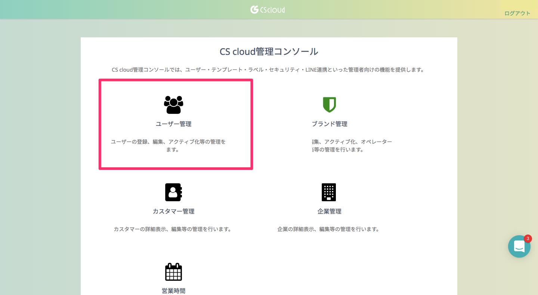
Task: Click ブランド管理 description mentioning オペレーター
Action: pos(352,146)
